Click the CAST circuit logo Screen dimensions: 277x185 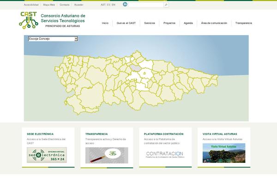pos(29,20)
